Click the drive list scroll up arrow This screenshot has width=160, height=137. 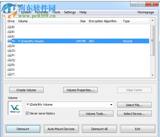click(153, 21)
